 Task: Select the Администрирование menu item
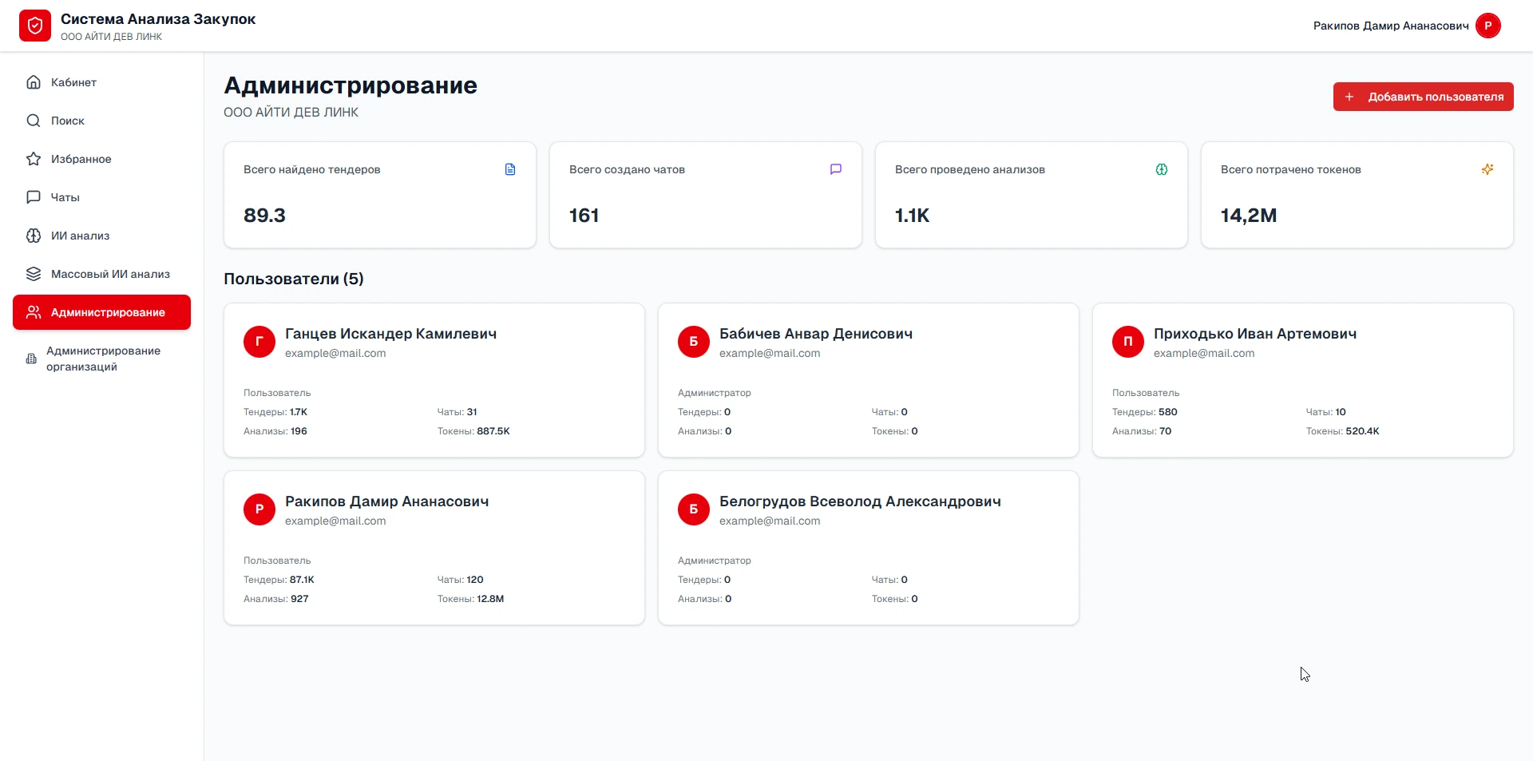[101, 312]
